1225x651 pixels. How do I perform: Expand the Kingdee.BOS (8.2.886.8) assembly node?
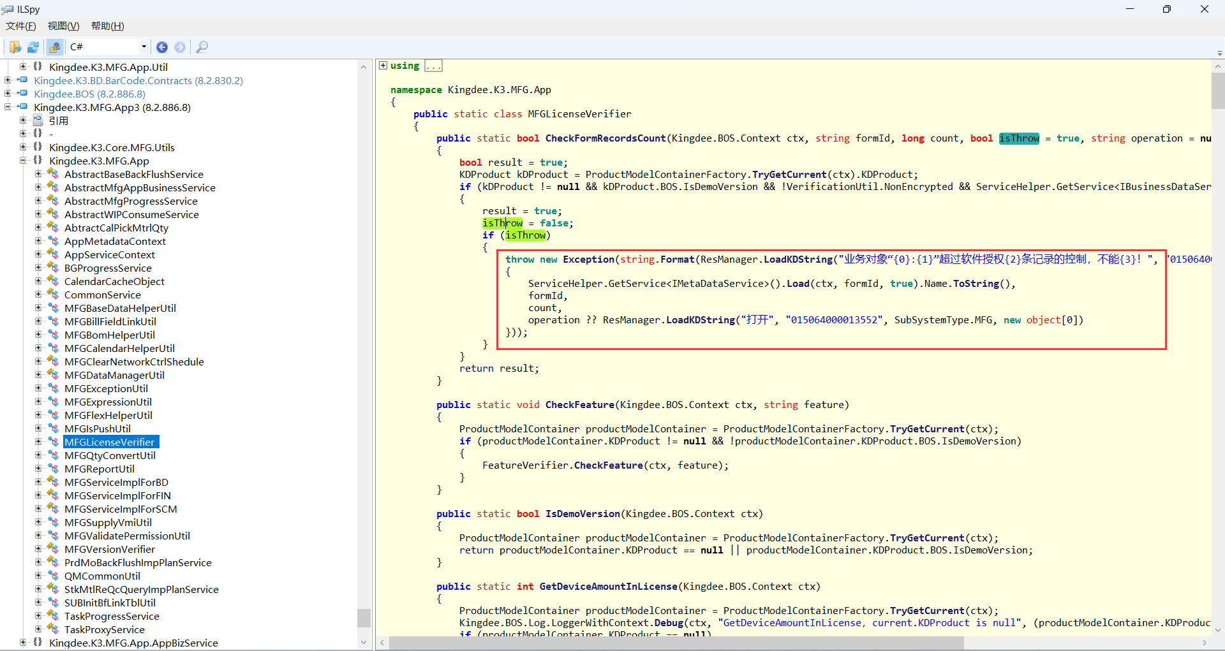click(x=8, y=94)
